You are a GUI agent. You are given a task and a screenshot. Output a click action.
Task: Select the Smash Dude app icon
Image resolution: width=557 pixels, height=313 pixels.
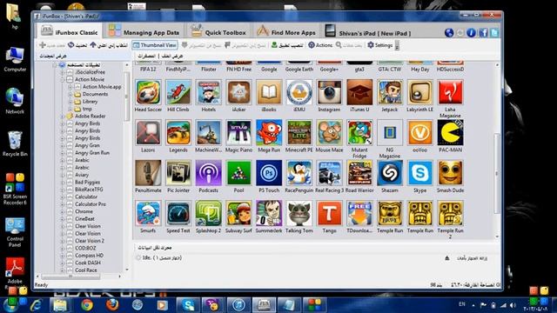450,173
